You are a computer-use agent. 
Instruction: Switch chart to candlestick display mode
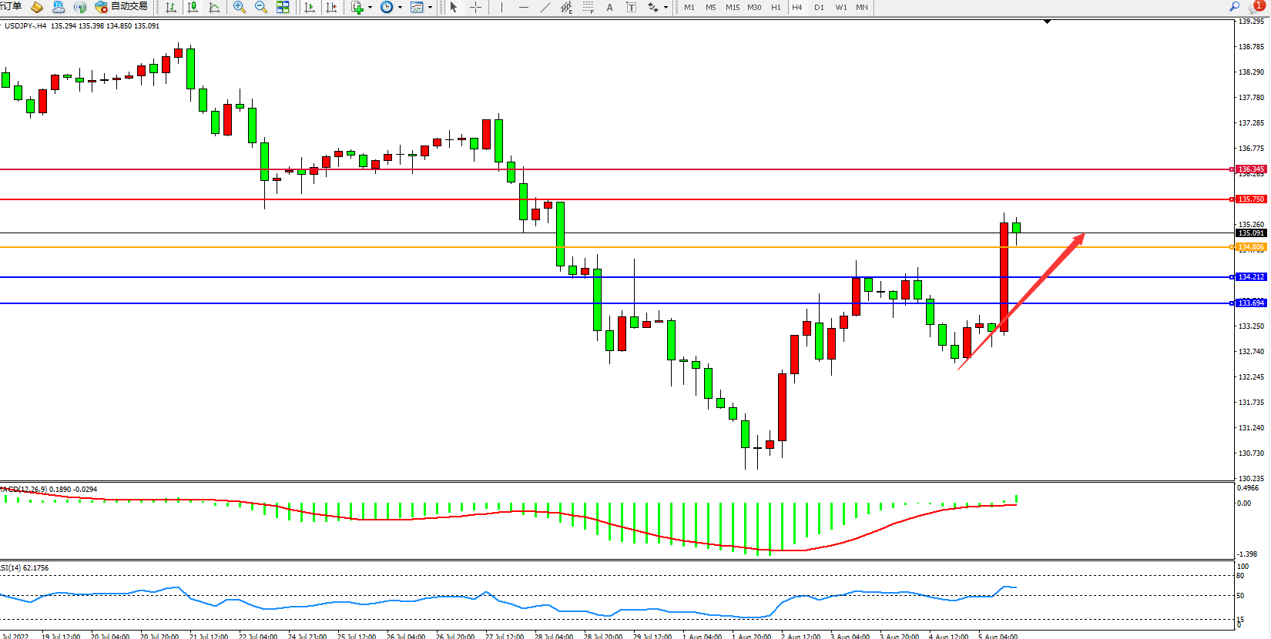click(193, 7)
